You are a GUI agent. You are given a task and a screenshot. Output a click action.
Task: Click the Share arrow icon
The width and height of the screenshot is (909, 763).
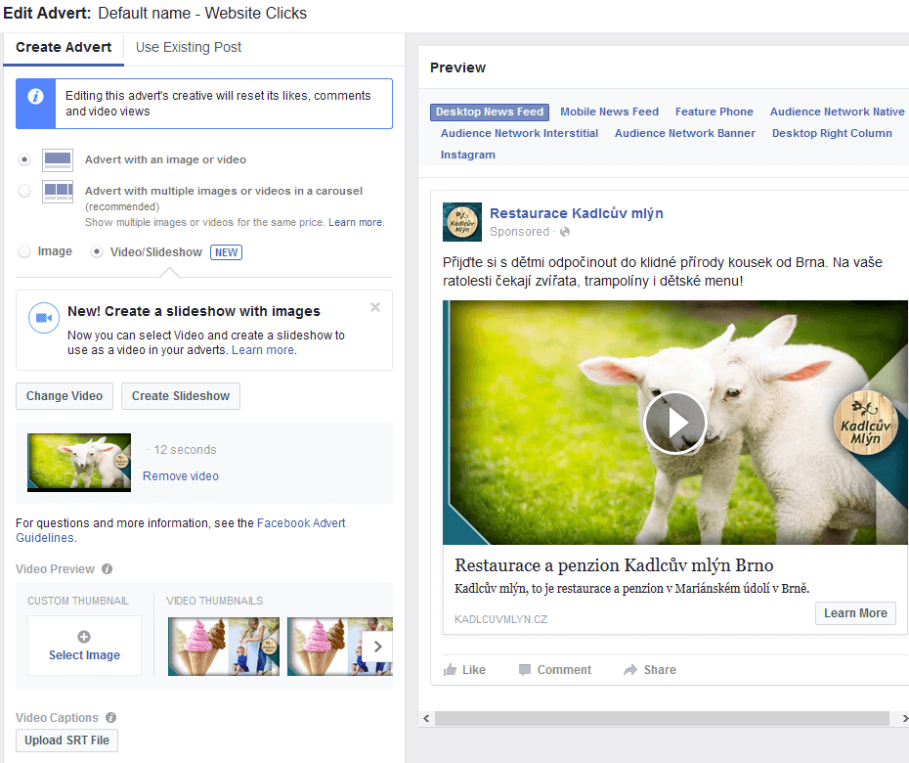[x=630, y=670]
